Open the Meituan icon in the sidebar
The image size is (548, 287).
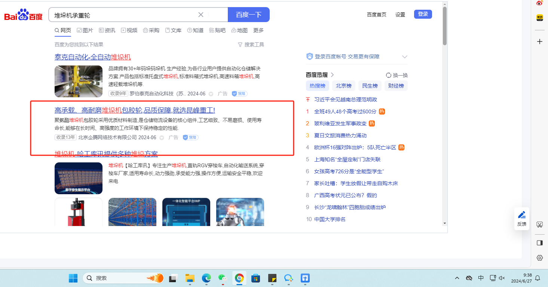[x=539, y=18]
